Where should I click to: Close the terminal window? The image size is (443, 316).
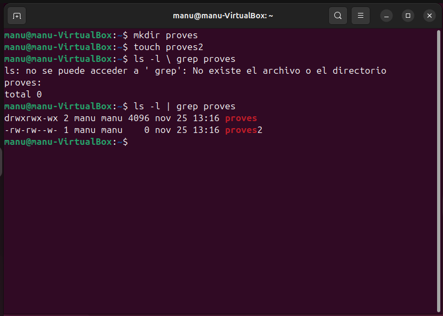click(x=429, y=16)
